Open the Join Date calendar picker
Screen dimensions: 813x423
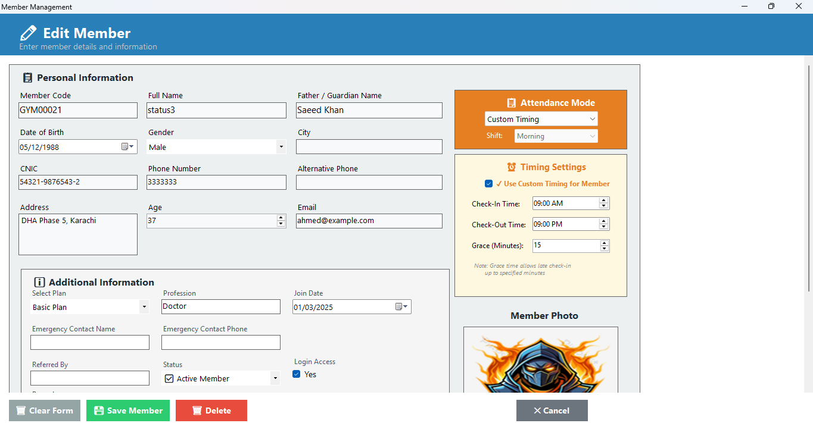click(402, 306)
